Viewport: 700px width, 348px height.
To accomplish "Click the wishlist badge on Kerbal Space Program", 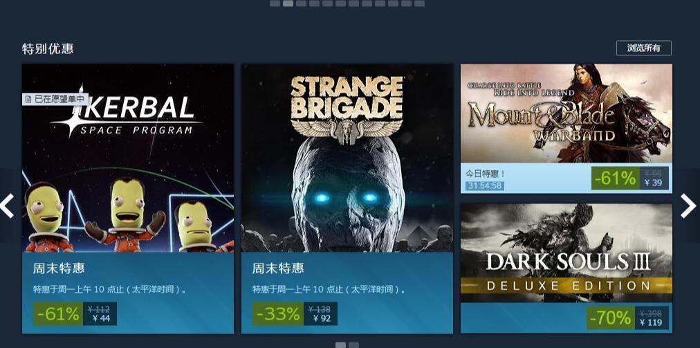I will pos(55,99).
